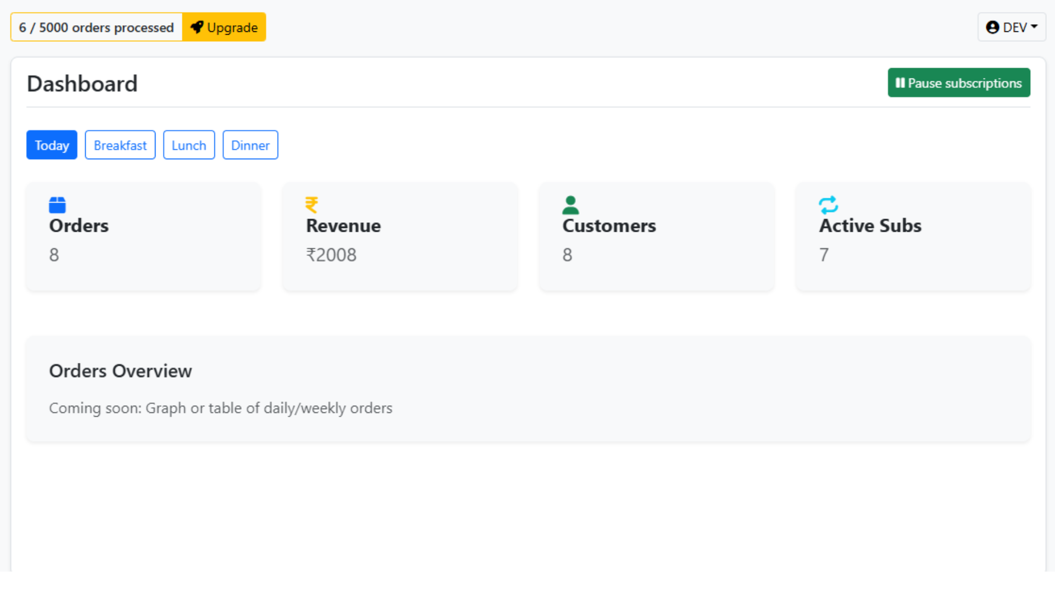Click the Revenue card title
The image size is (1055, 593).
coord(343,226)
